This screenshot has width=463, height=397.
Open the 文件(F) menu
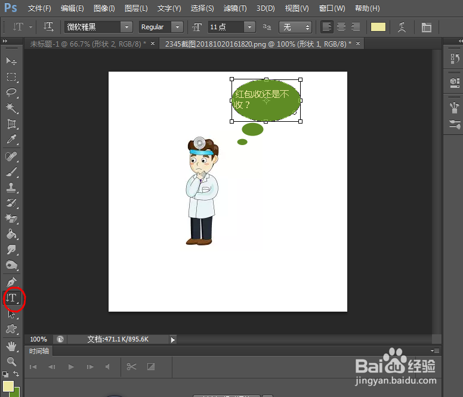39,8
